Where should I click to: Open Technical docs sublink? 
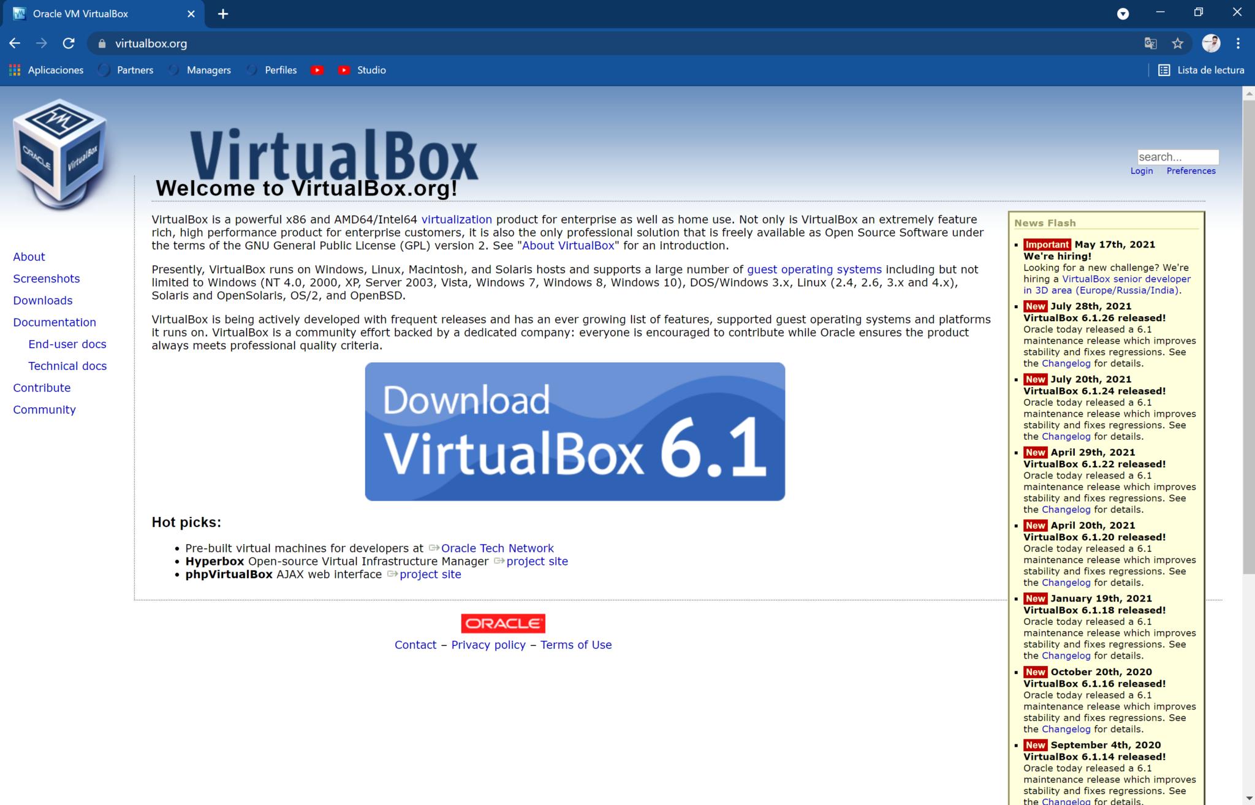(x=67, y=366)
